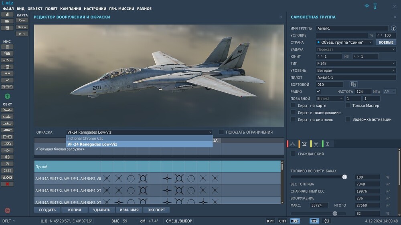401x225 pixels.
Task: Open the weather settings cloud icon
Action: 7,53
